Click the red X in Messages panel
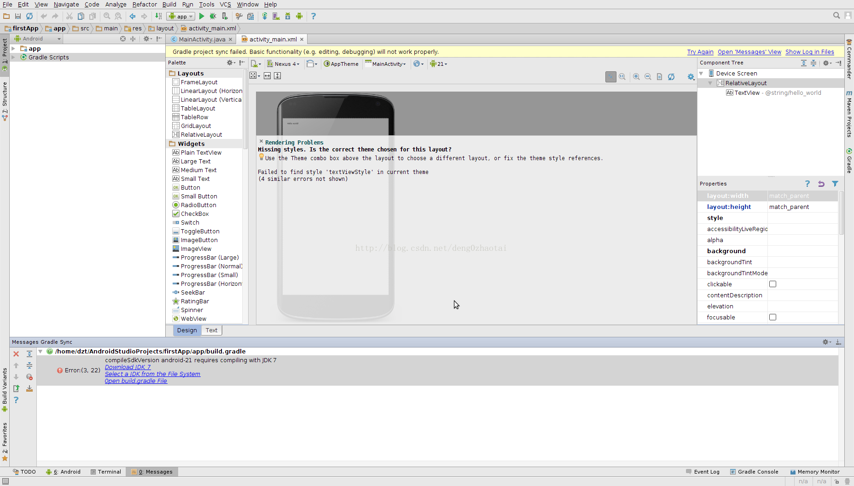The width and height of the screenshot is (854, 486). click(x=16, y=354)
